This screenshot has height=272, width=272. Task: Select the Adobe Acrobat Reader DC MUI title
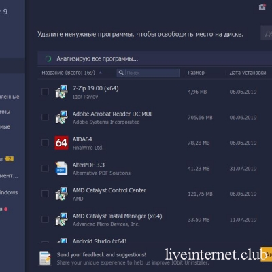[x=112, y=114]
